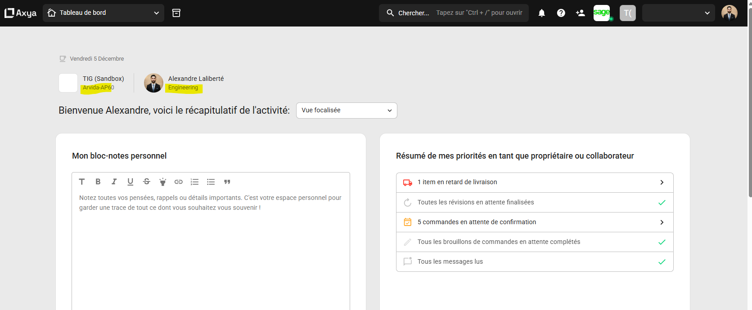
Task: Click the Axya logo
Action: (x=21, y=13)
